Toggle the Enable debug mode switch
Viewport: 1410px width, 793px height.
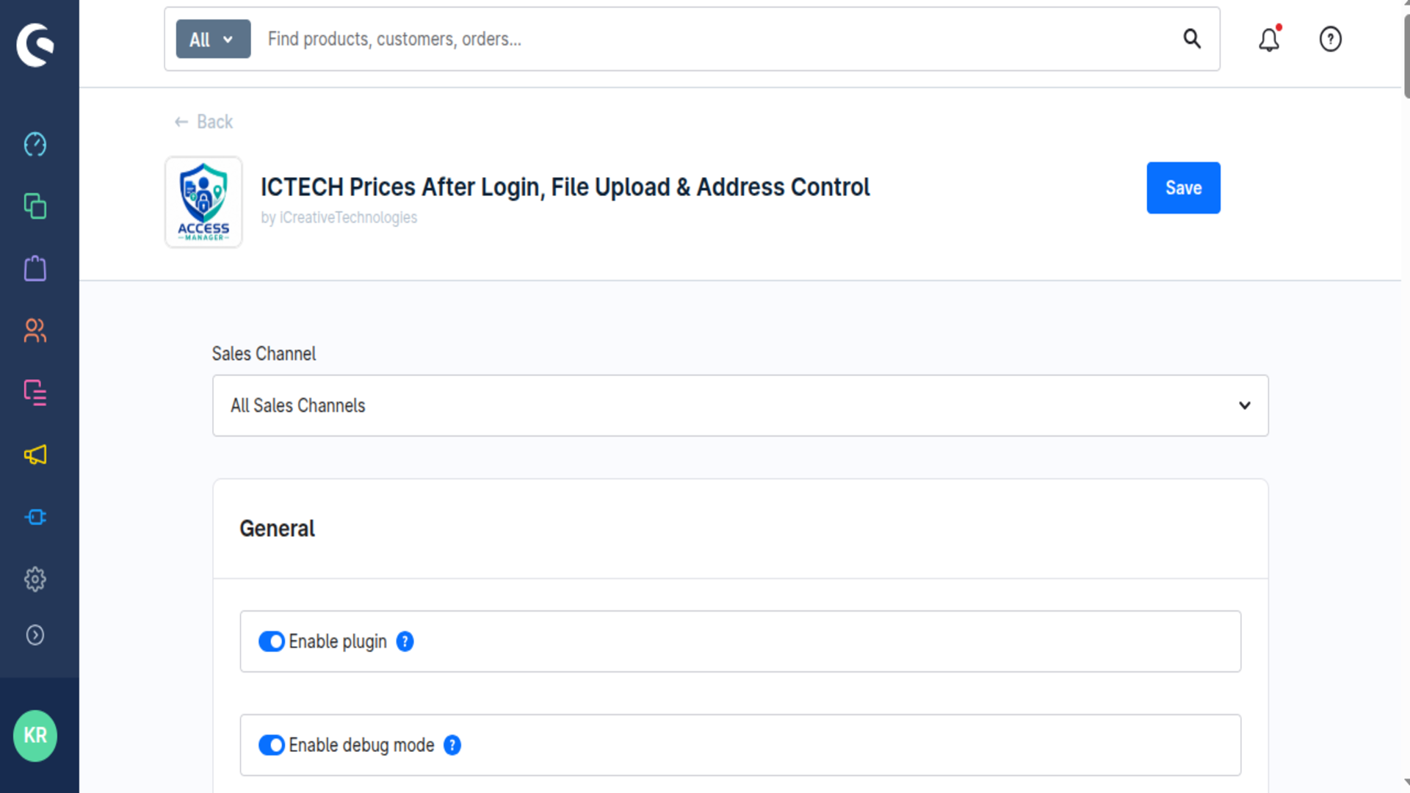[272, 745]
